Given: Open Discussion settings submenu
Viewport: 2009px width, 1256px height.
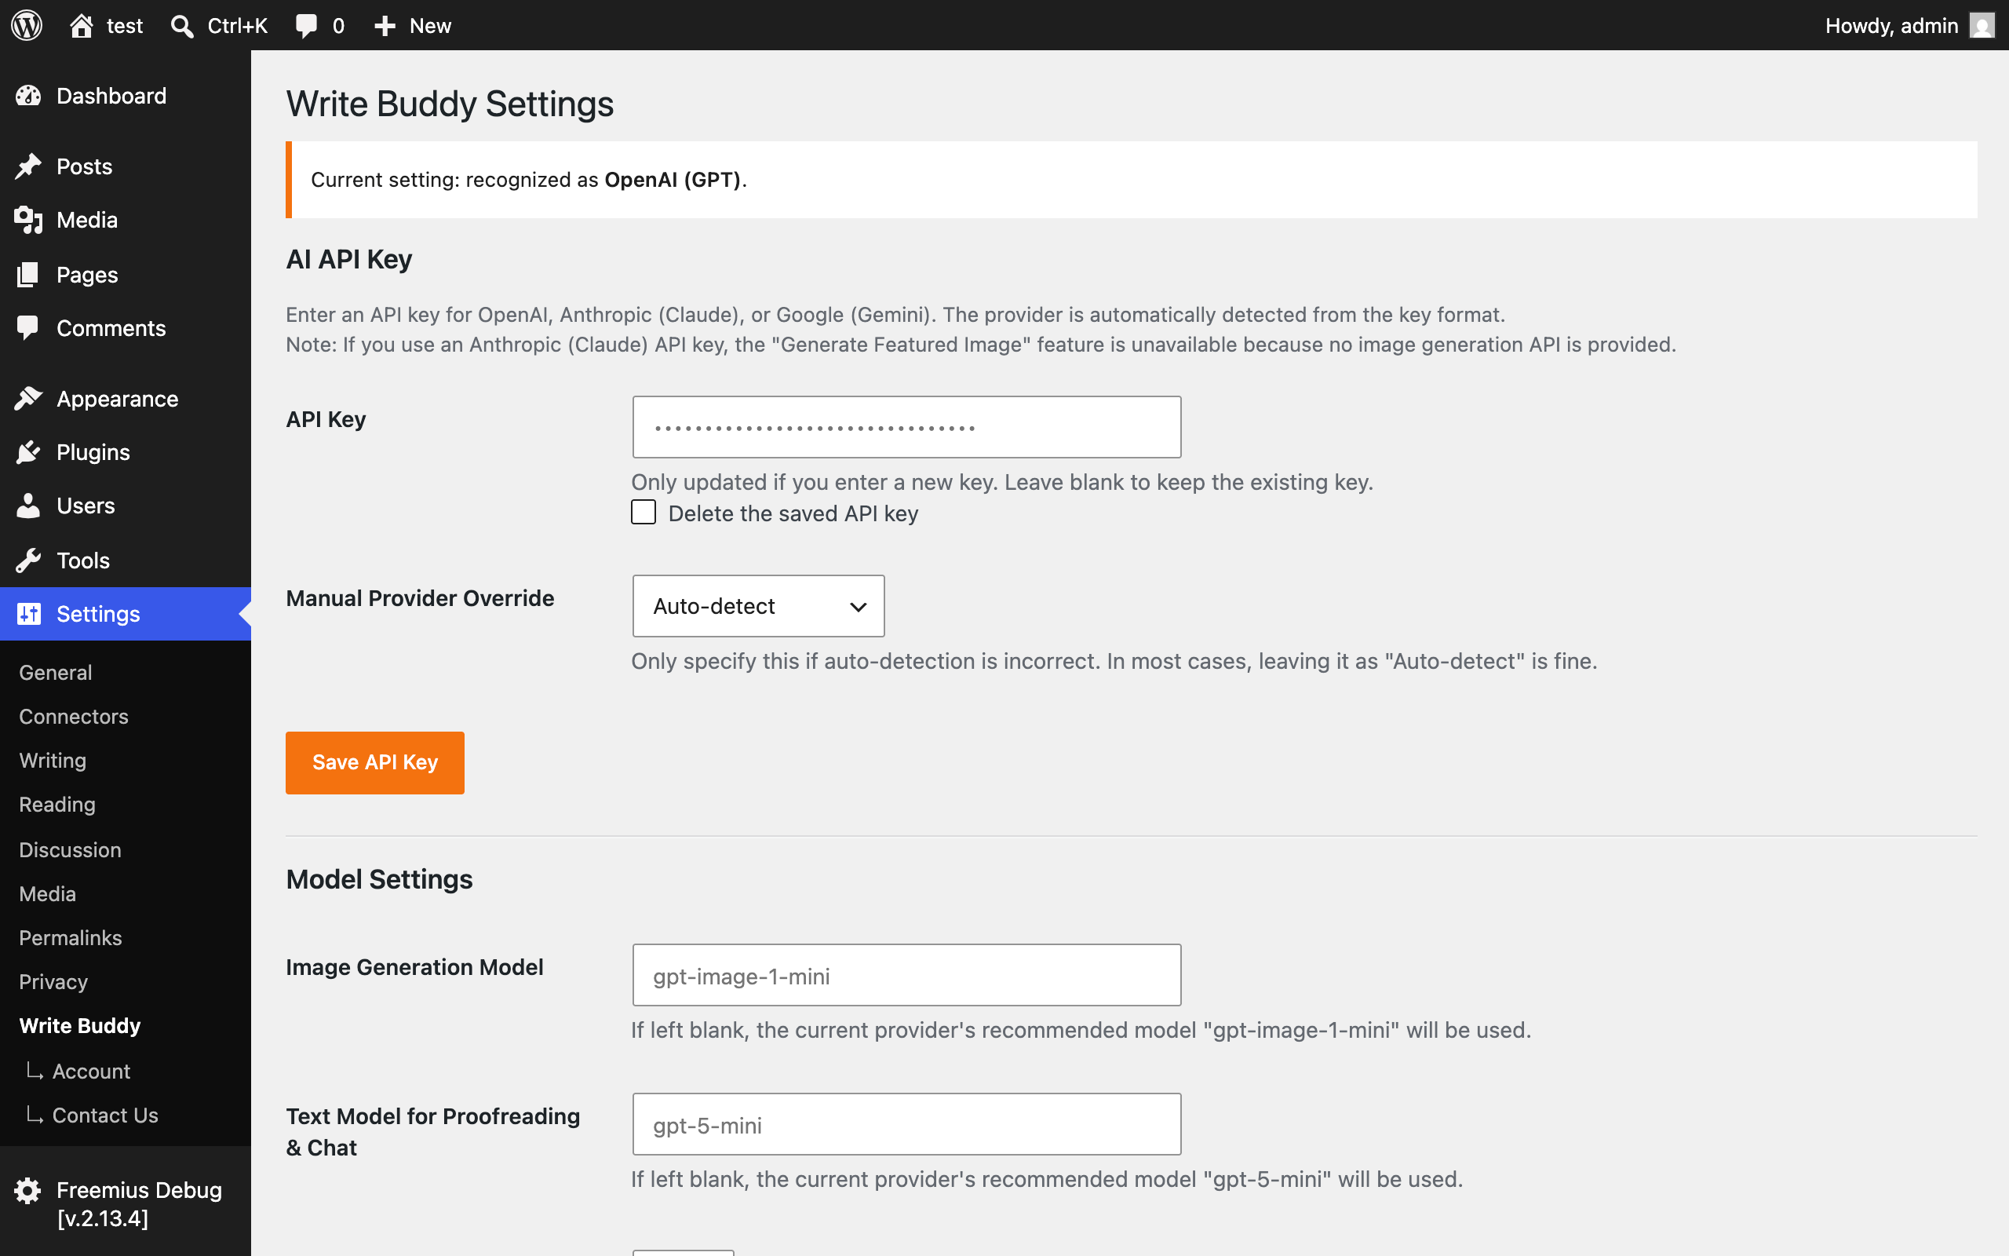Looking at the screenshot, I should click(x=71, y=850).
